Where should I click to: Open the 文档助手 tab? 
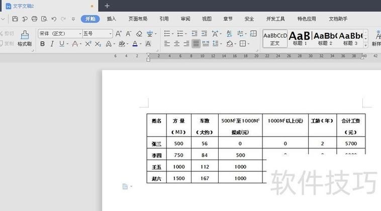[x=338, y=19]
